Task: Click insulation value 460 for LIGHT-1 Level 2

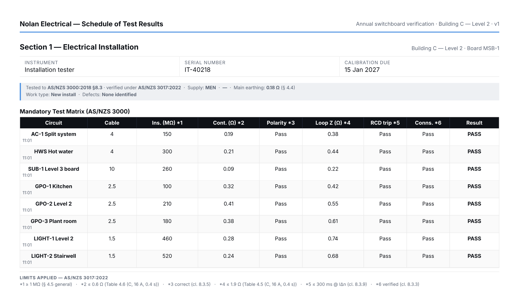Action: click(167, 239)
